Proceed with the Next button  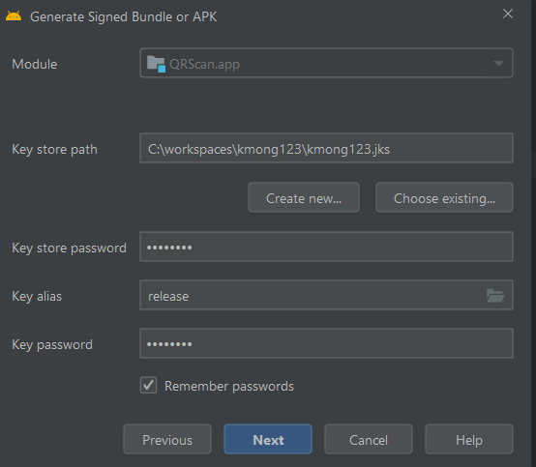pyautogui.click(x=268, y=439)
